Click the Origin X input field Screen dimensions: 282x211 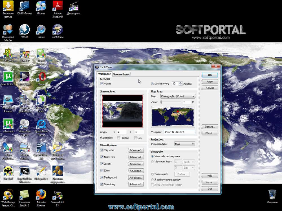click(122, 132)
